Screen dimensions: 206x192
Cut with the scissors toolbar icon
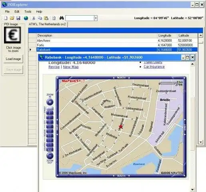click(x=34, y=18)
